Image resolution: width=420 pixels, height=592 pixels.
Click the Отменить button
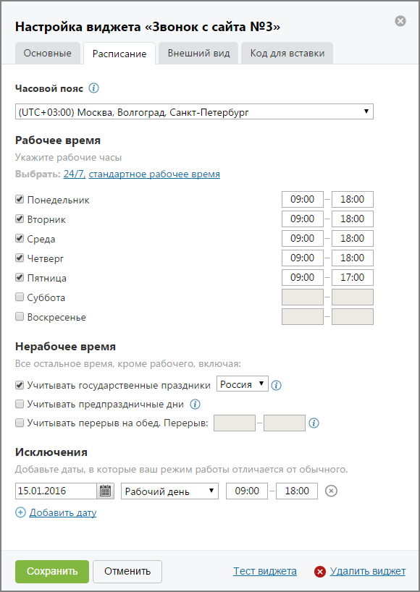pyautogui.click(x=127, y=572)
